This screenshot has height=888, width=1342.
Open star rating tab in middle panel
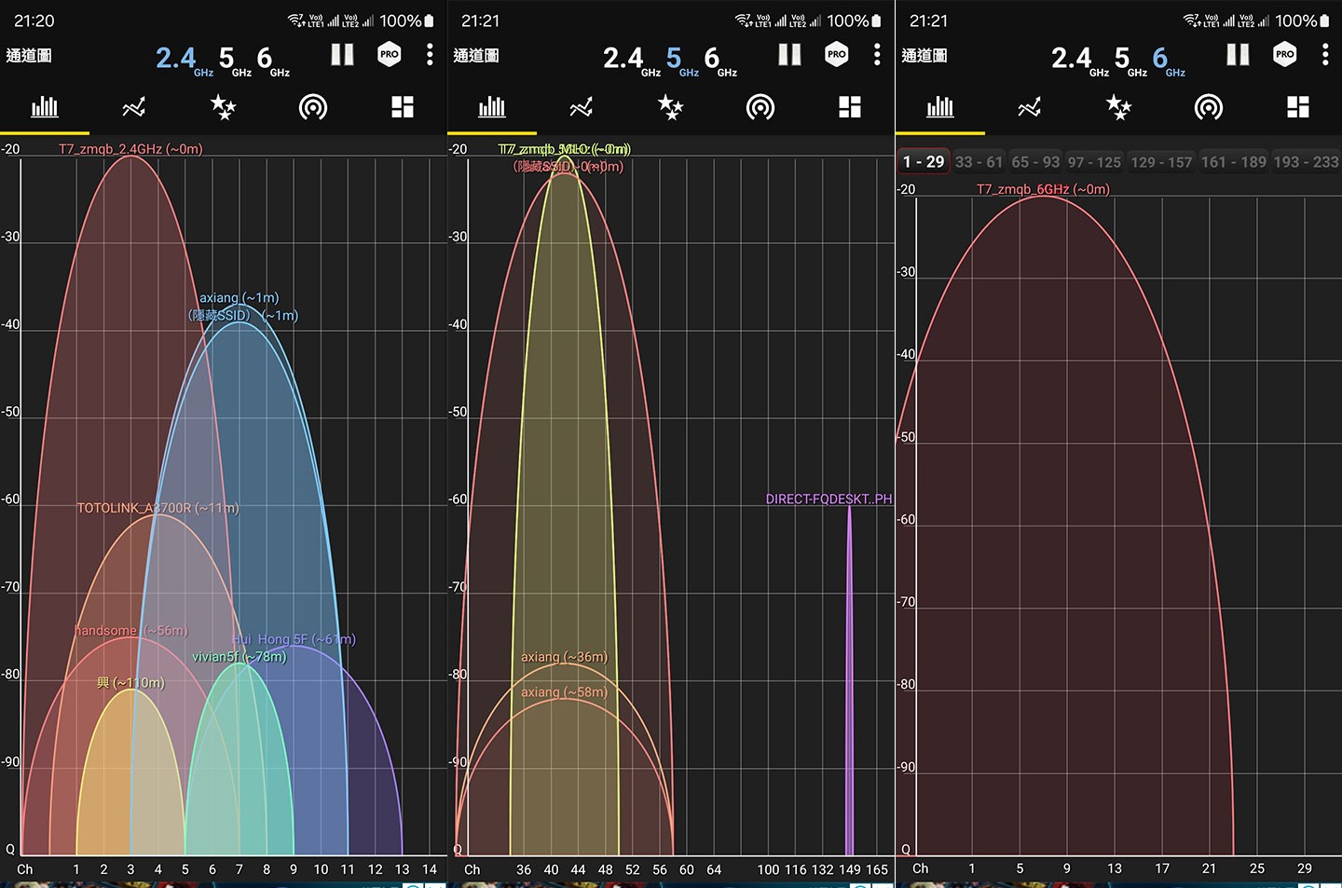(670, 107)
